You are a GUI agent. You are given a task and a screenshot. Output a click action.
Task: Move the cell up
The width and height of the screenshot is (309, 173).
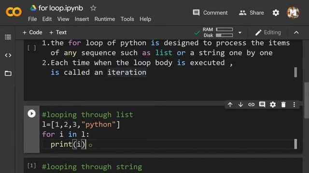point(230,105)
